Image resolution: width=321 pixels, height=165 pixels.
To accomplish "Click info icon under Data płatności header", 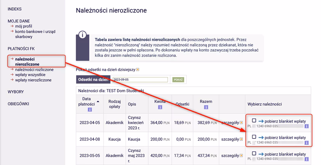I will [90, 110].
